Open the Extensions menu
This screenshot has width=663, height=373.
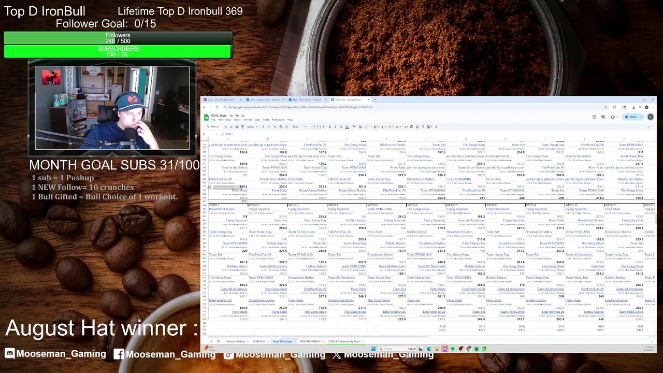point(278,120)
